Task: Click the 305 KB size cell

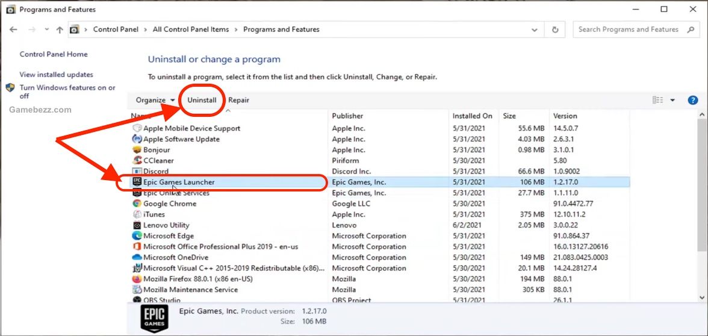Action: point(532,290)
